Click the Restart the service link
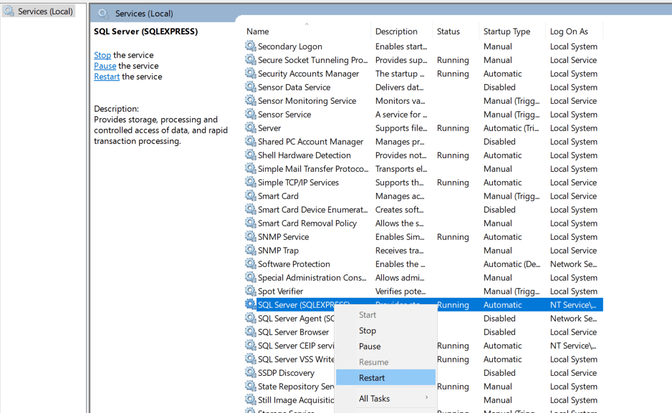This screenshot has height=413, width=672. click(107, 77)
